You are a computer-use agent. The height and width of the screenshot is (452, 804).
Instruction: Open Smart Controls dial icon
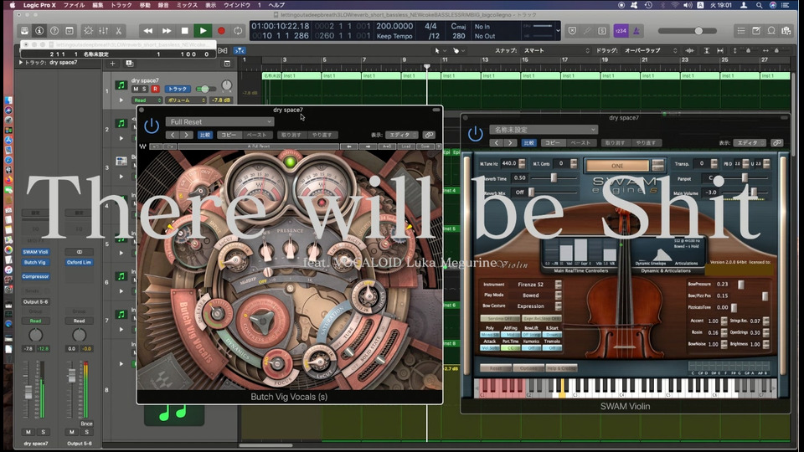pos(88,31)
